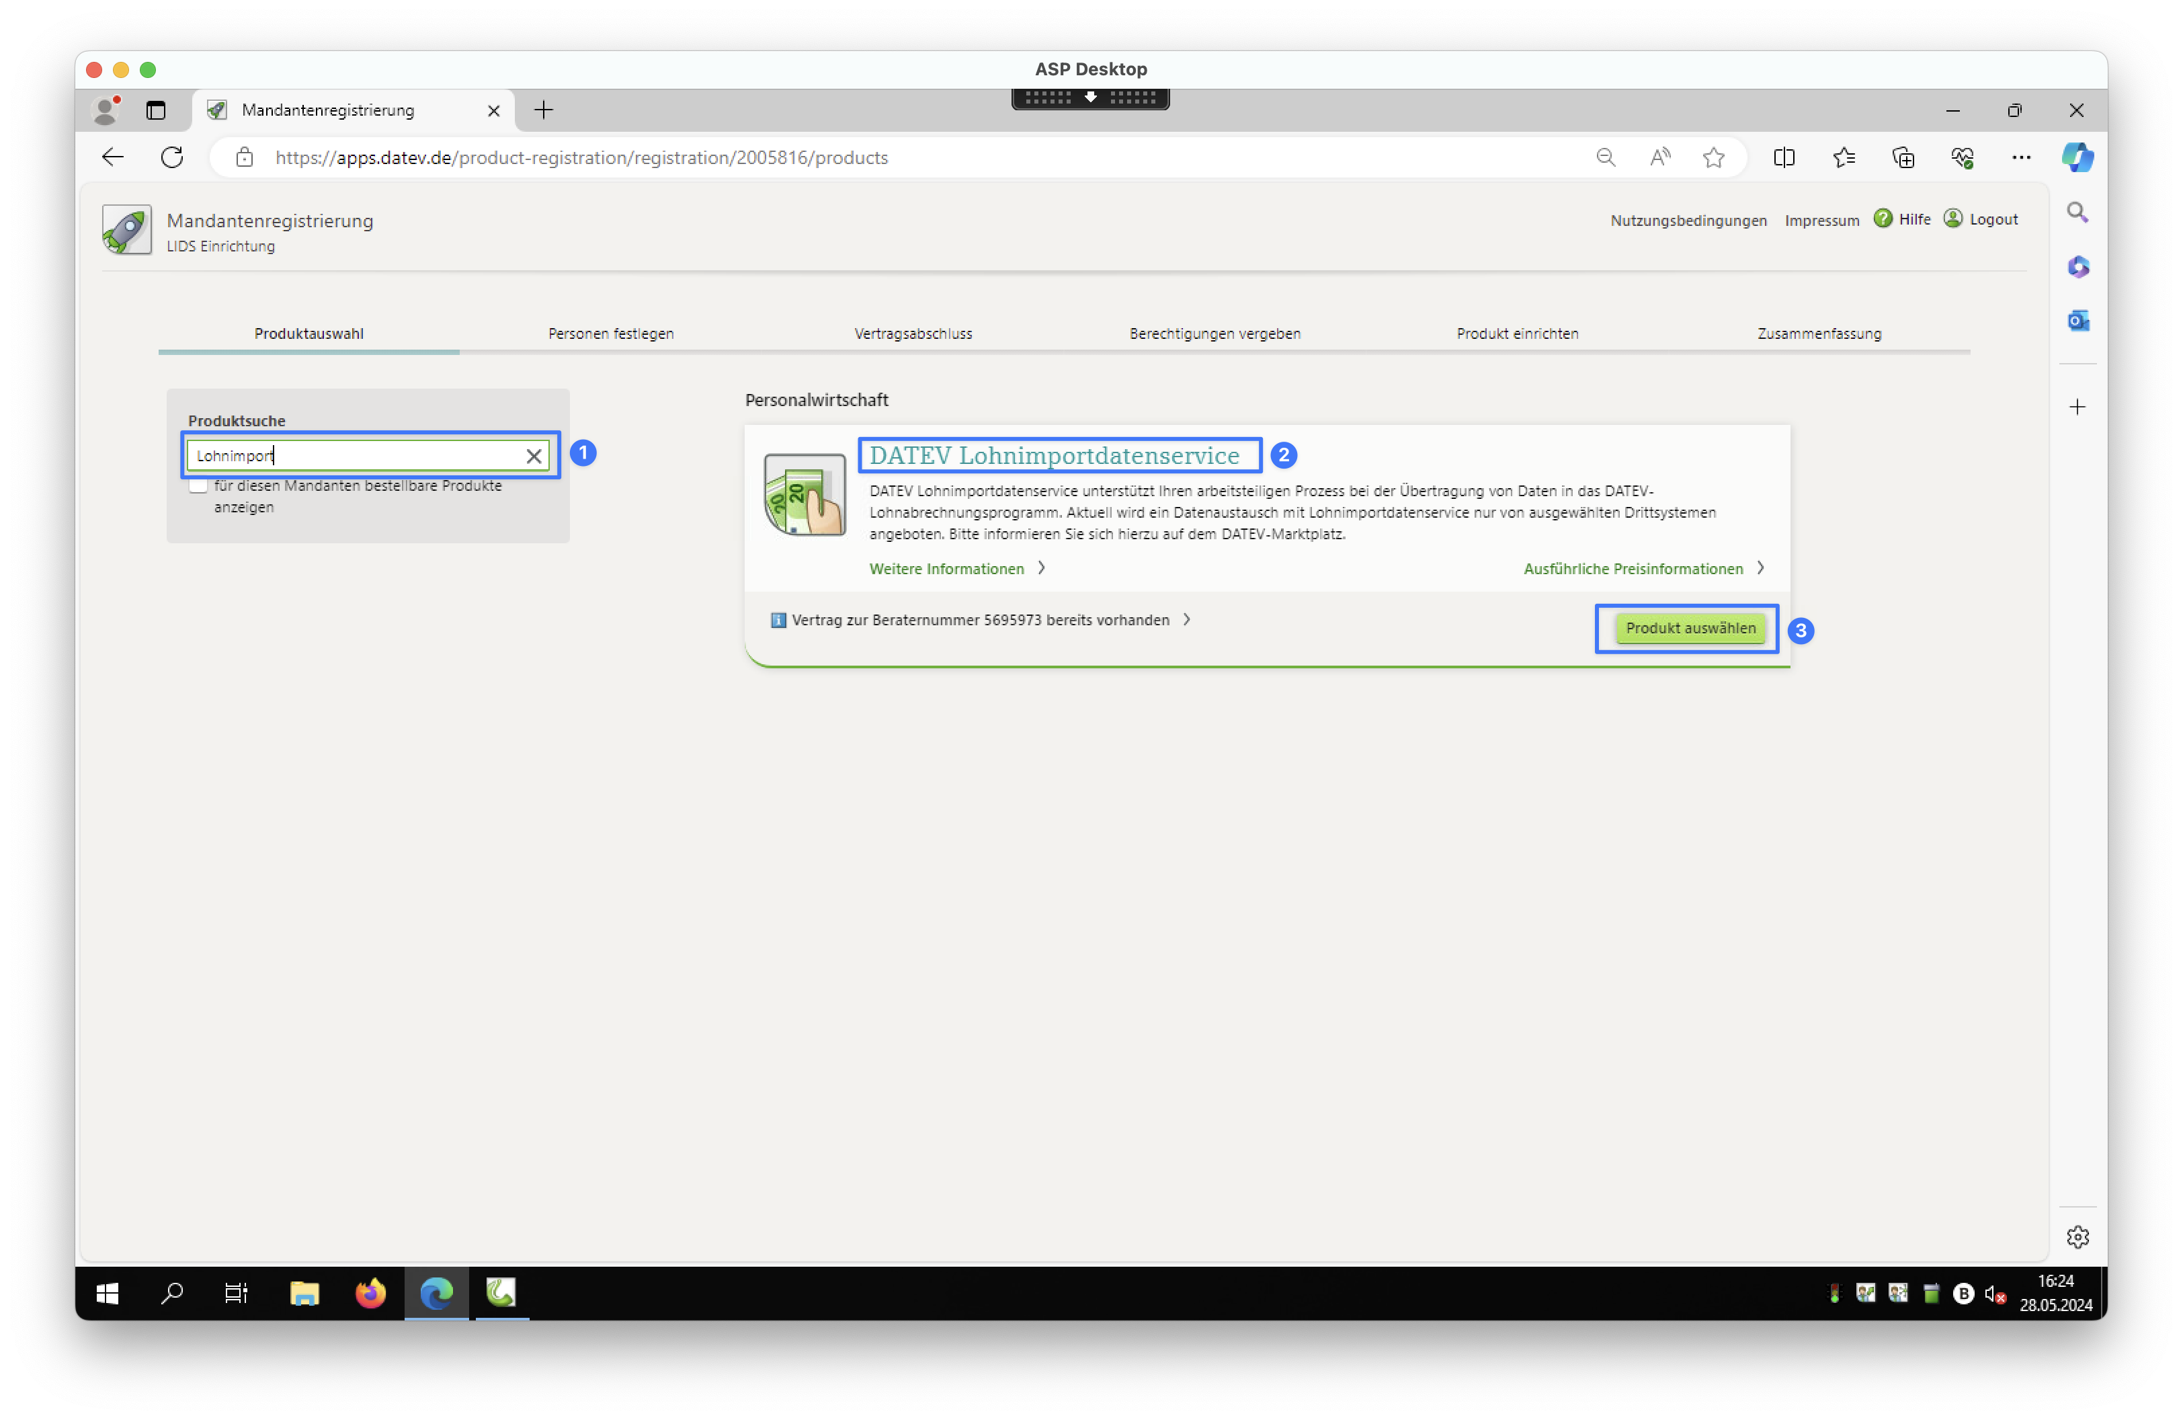Click the Mandantenregistrierung rocket logo icon
This screenshot has height=1420, width=2183.
click(x=126, y=229)
